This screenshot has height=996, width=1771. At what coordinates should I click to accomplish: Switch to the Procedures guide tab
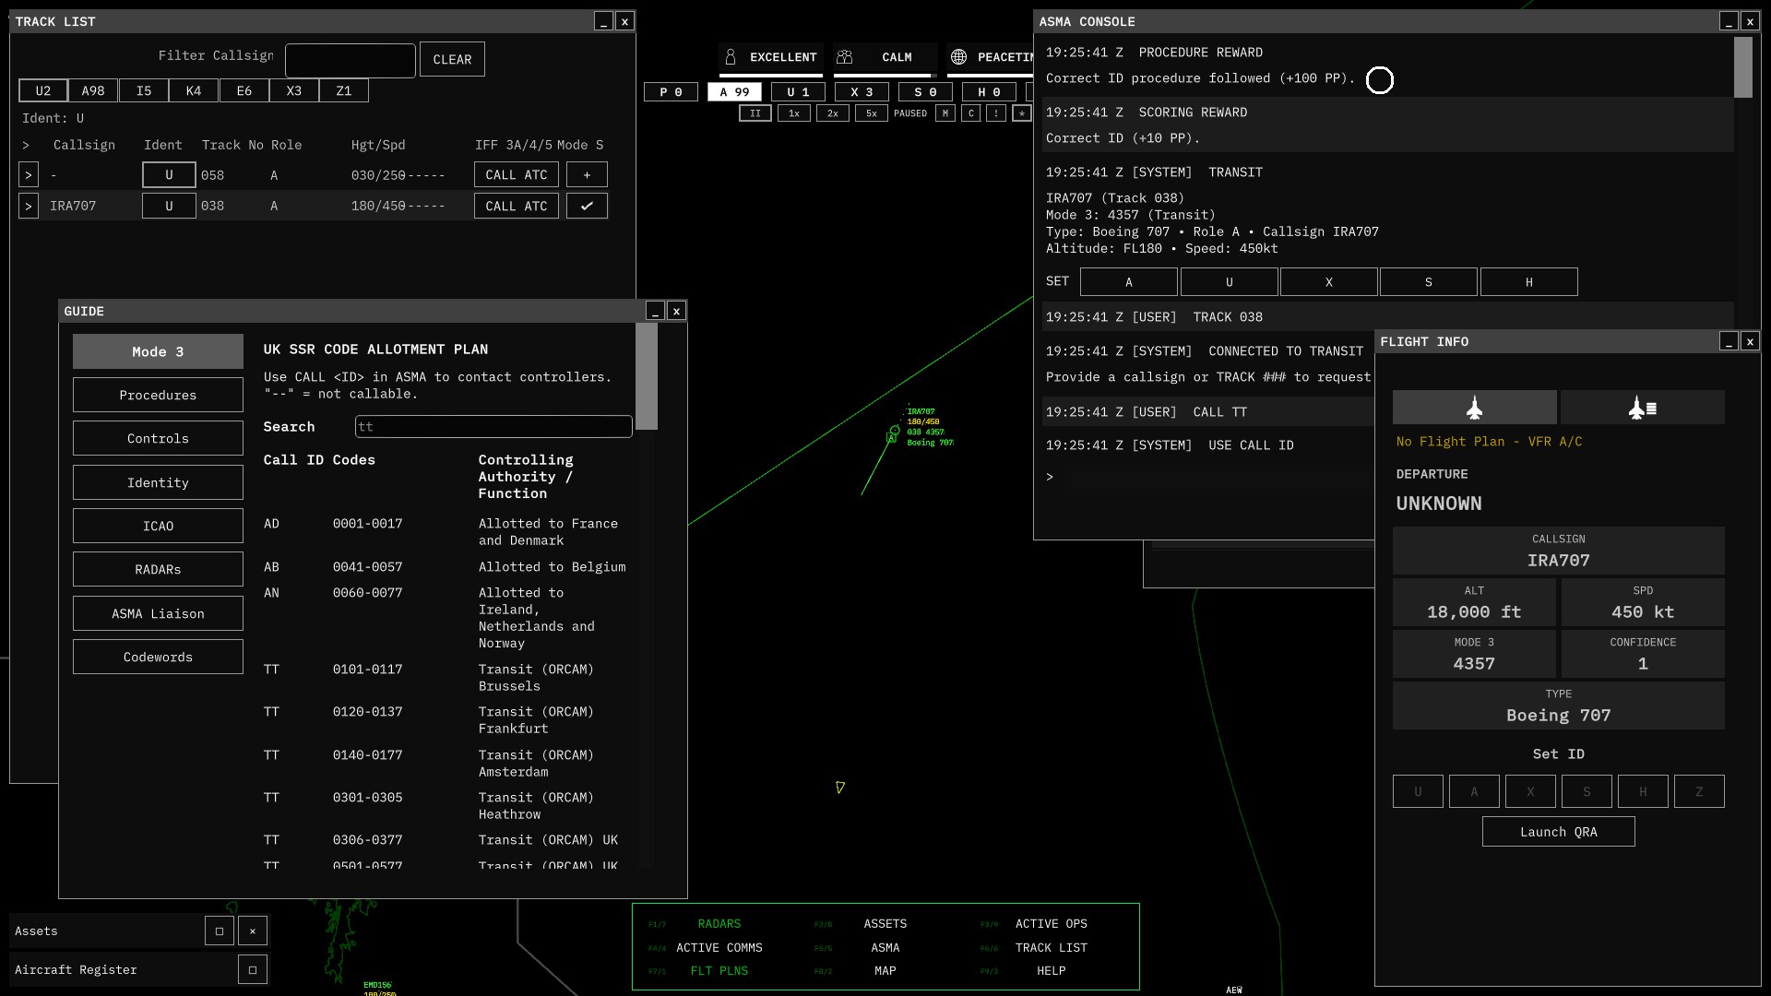[158, 395]
